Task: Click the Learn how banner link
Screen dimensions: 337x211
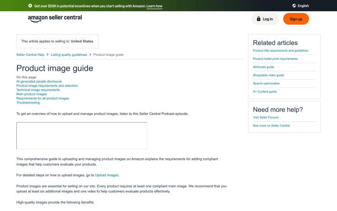Action: pyautogui.click(x=154, y=6)
